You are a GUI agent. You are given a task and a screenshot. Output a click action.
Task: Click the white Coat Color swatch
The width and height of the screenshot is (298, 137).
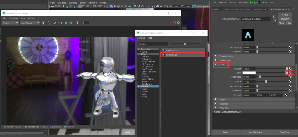click(249, 73)
